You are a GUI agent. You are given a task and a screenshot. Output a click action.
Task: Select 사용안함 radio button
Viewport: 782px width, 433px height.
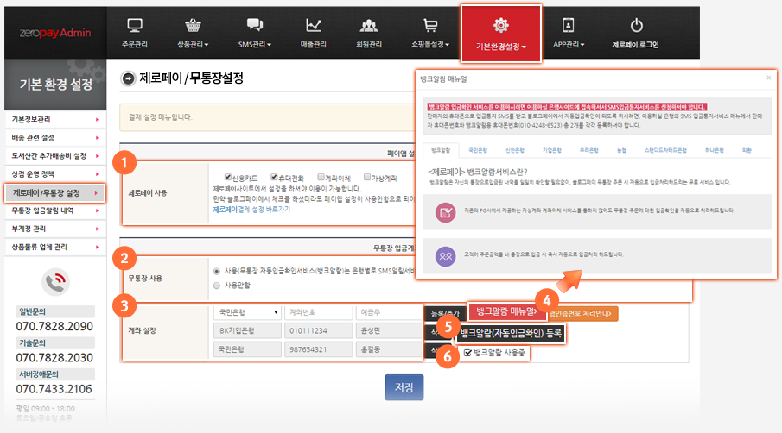pos(216,286)
